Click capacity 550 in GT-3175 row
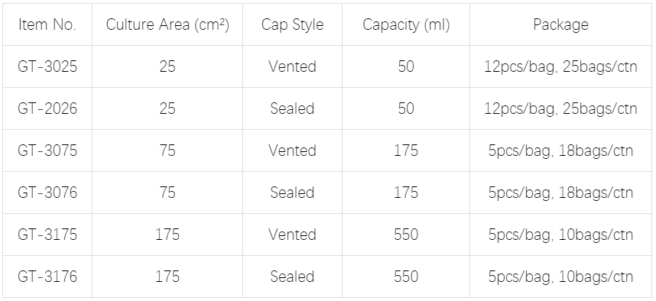This screenshot has width=656, height=301. point(406,235)
